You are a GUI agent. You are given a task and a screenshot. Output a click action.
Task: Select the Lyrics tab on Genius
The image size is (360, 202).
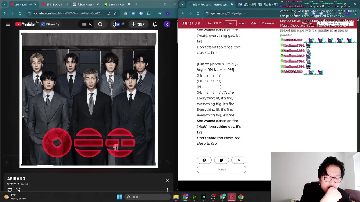point(231,24)
